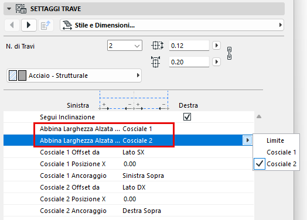The image size is (307, 220).
Task: Collapse the SETTAGGI TRAVE panel triangle
Action: click(x=9, y=9)
